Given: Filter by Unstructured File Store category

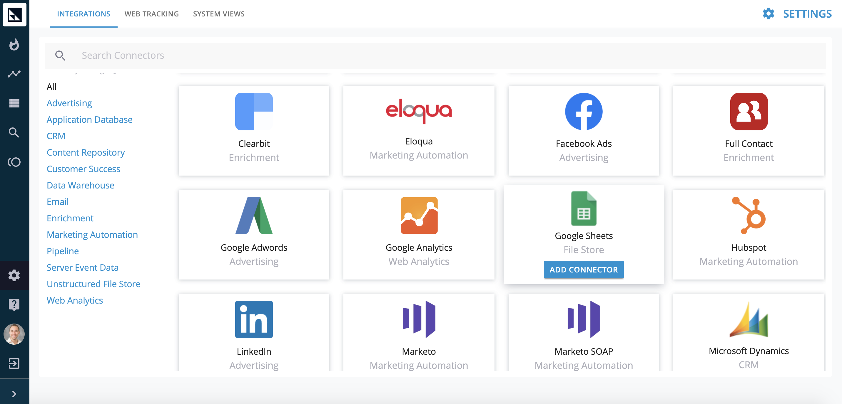Looking at the screenshot, I should pyautogui.click(x=93, y=284).
